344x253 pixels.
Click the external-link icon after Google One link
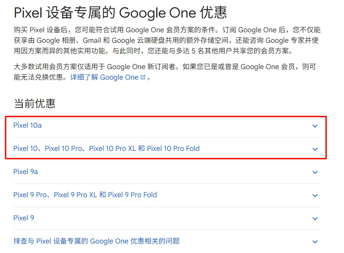pyautogui.click(x=143, y=77)
